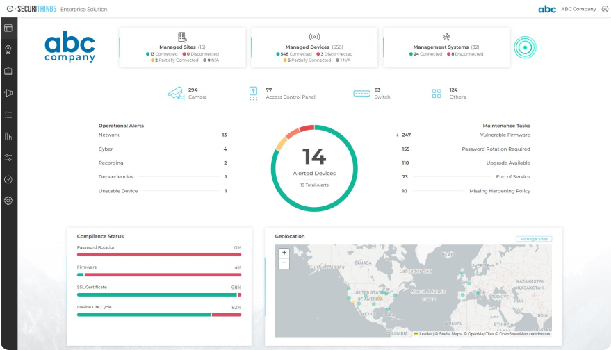Click the circular clock check icon in sidebar

(8, 179)
